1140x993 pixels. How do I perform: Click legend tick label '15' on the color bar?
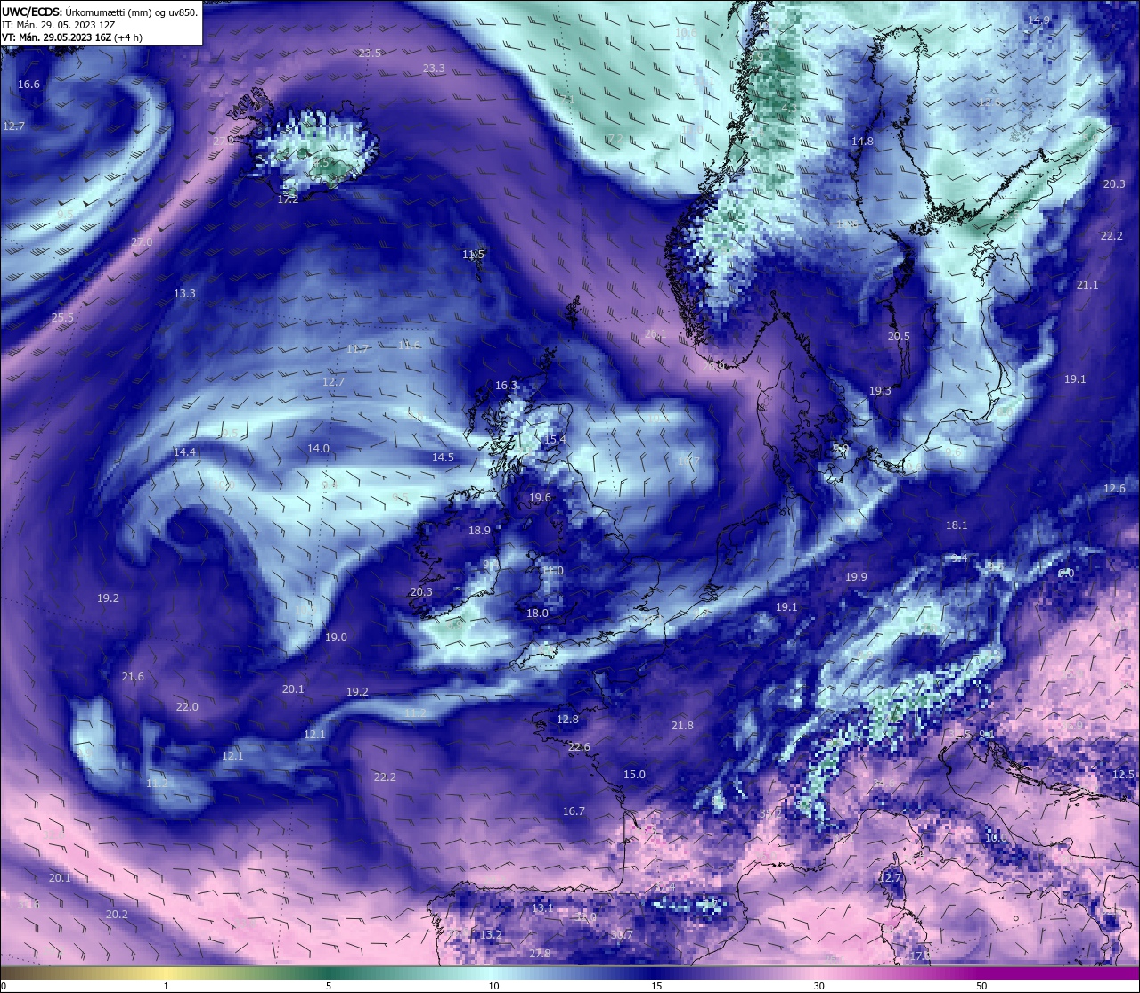pos(655,986)
